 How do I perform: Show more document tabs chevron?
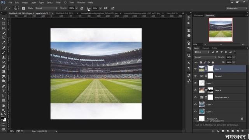[183, 13]
